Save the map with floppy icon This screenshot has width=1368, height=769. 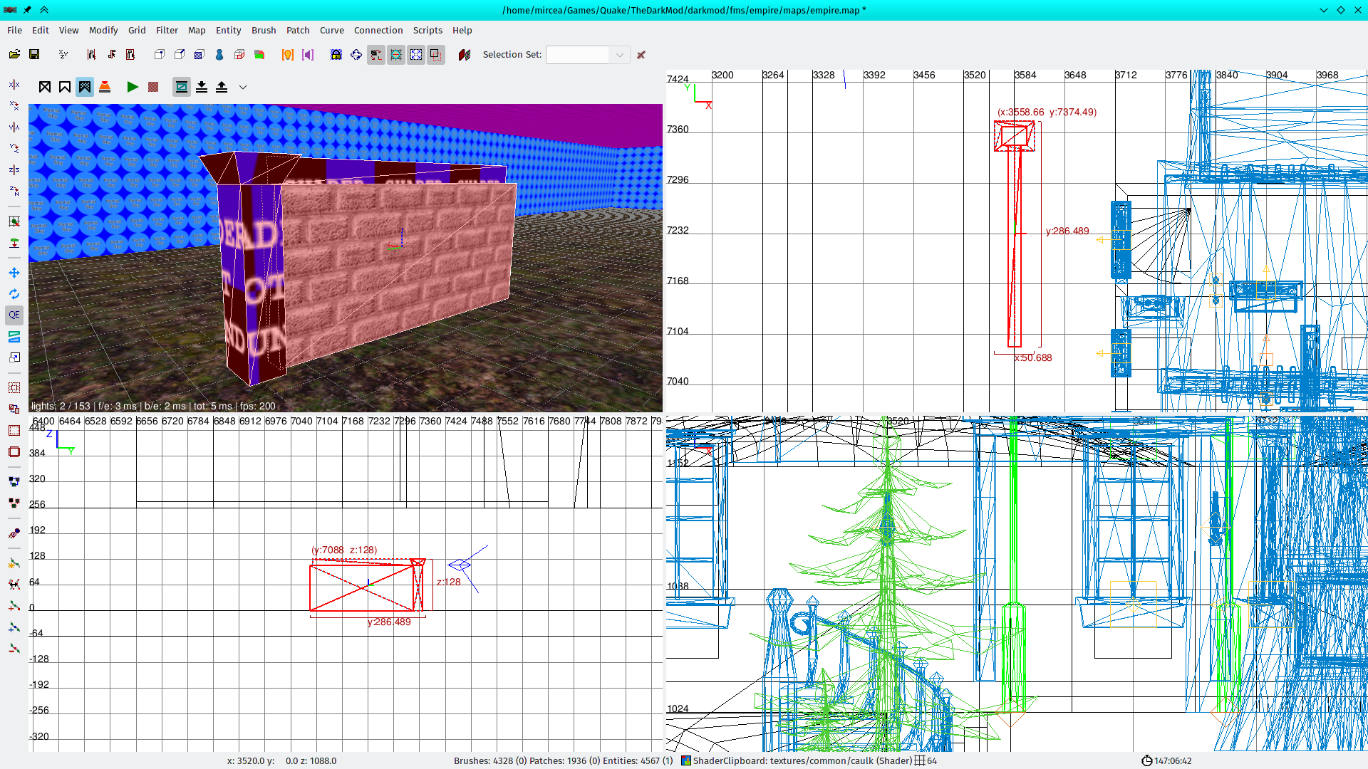(34, 55)
